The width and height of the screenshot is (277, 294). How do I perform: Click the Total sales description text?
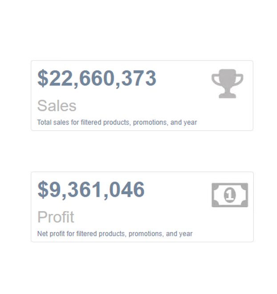[x=117, y=122]
